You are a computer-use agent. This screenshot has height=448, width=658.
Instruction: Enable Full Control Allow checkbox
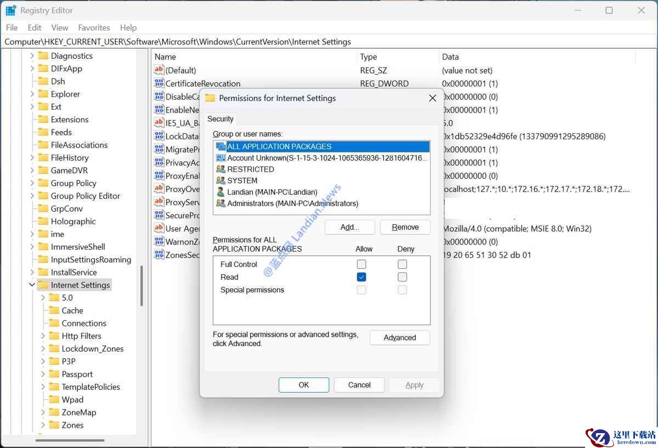(361, 264)
